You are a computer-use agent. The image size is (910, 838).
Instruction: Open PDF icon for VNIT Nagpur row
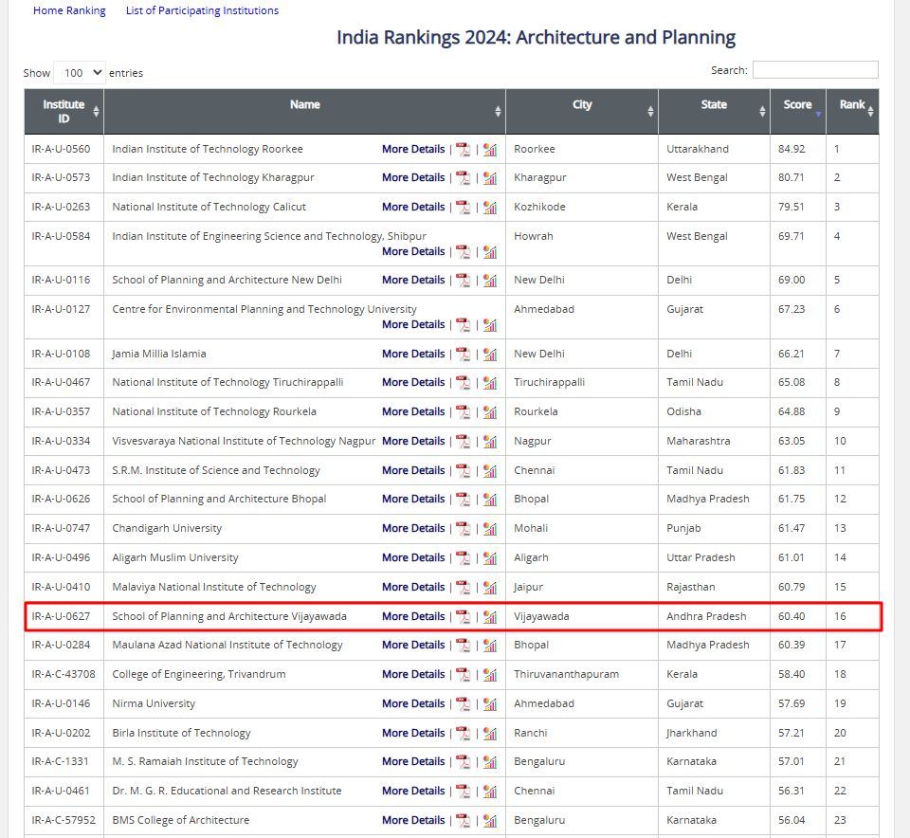click(464, 442)
